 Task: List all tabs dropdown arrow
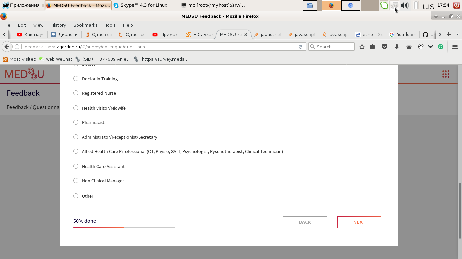tap(458, 34)
